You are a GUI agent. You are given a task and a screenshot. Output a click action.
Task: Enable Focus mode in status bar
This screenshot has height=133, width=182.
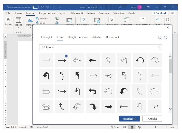[x=115, y=127]
